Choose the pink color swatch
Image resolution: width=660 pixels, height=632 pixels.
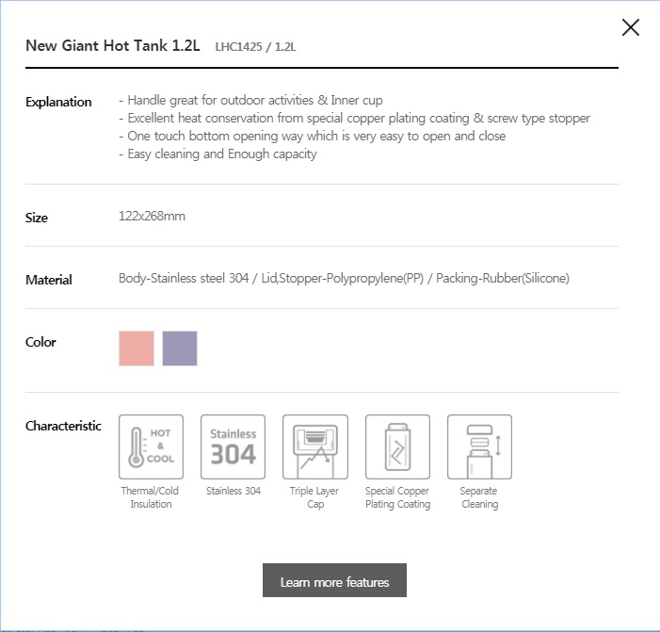(x=137, y=348)
